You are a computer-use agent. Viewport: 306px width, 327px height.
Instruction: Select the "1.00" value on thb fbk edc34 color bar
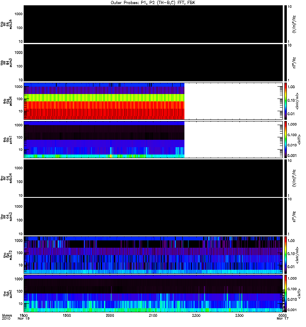(x=291, y=87)
